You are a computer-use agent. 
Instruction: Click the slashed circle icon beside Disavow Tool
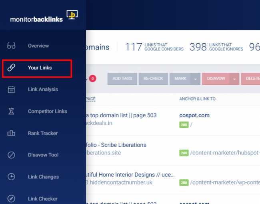[11, 155]
